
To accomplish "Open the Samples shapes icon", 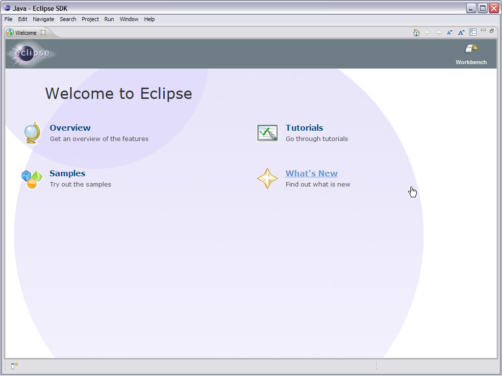I will coord(32,179).
